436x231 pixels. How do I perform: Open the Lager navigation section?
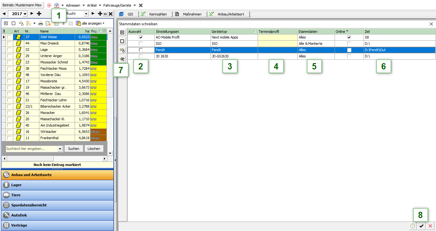click(57, 185)
